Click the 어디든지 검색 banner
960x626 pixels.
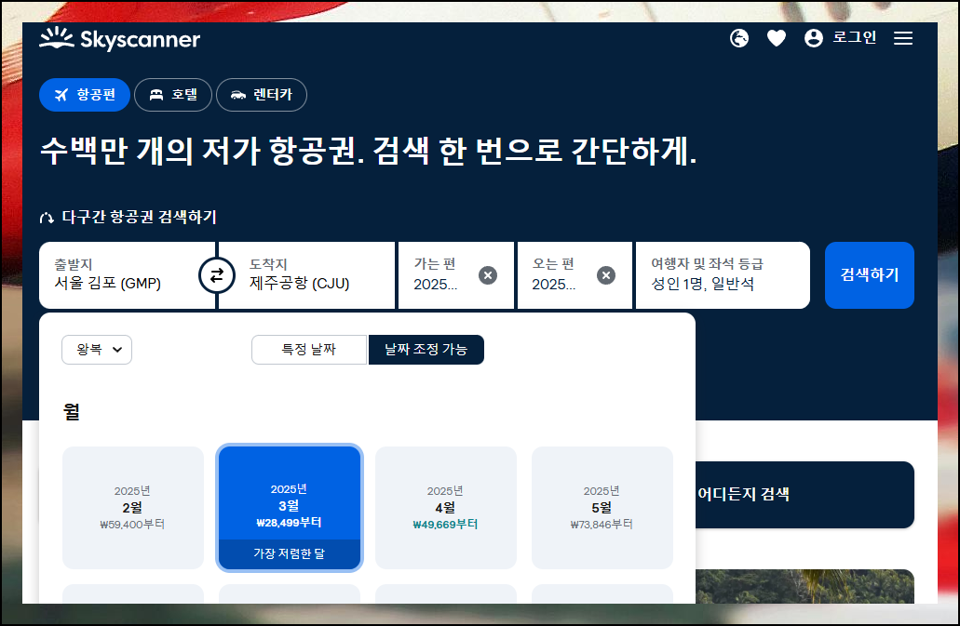point(805,495)
